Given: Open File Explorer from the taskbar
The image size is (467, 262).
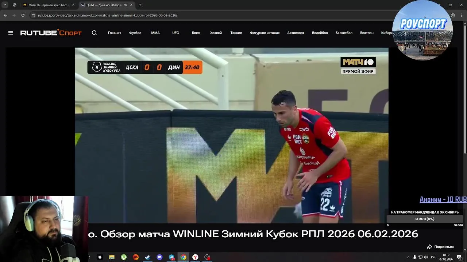Looking at the screenshot, I should 112,257.
